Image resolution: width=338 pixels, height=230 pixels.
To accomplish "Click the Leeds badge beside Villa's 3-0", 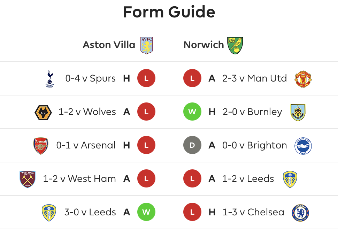I will 49,213.
